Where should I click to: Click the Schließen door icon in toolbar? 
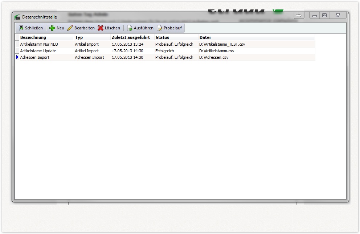coord(21,28)
